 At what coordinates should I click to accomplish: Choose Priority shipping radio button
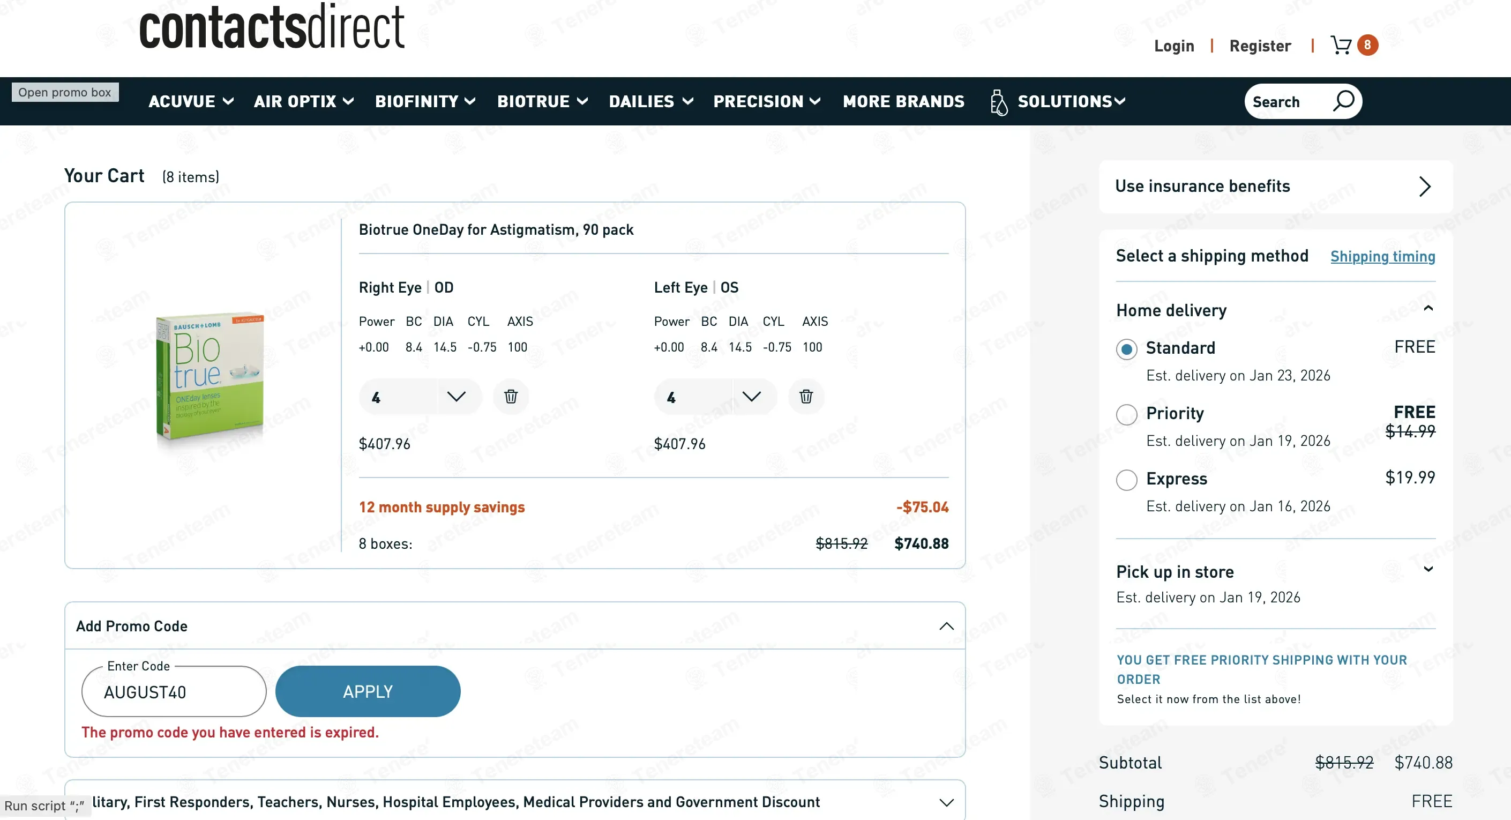pyautogui.click(x=1126, y=414)
